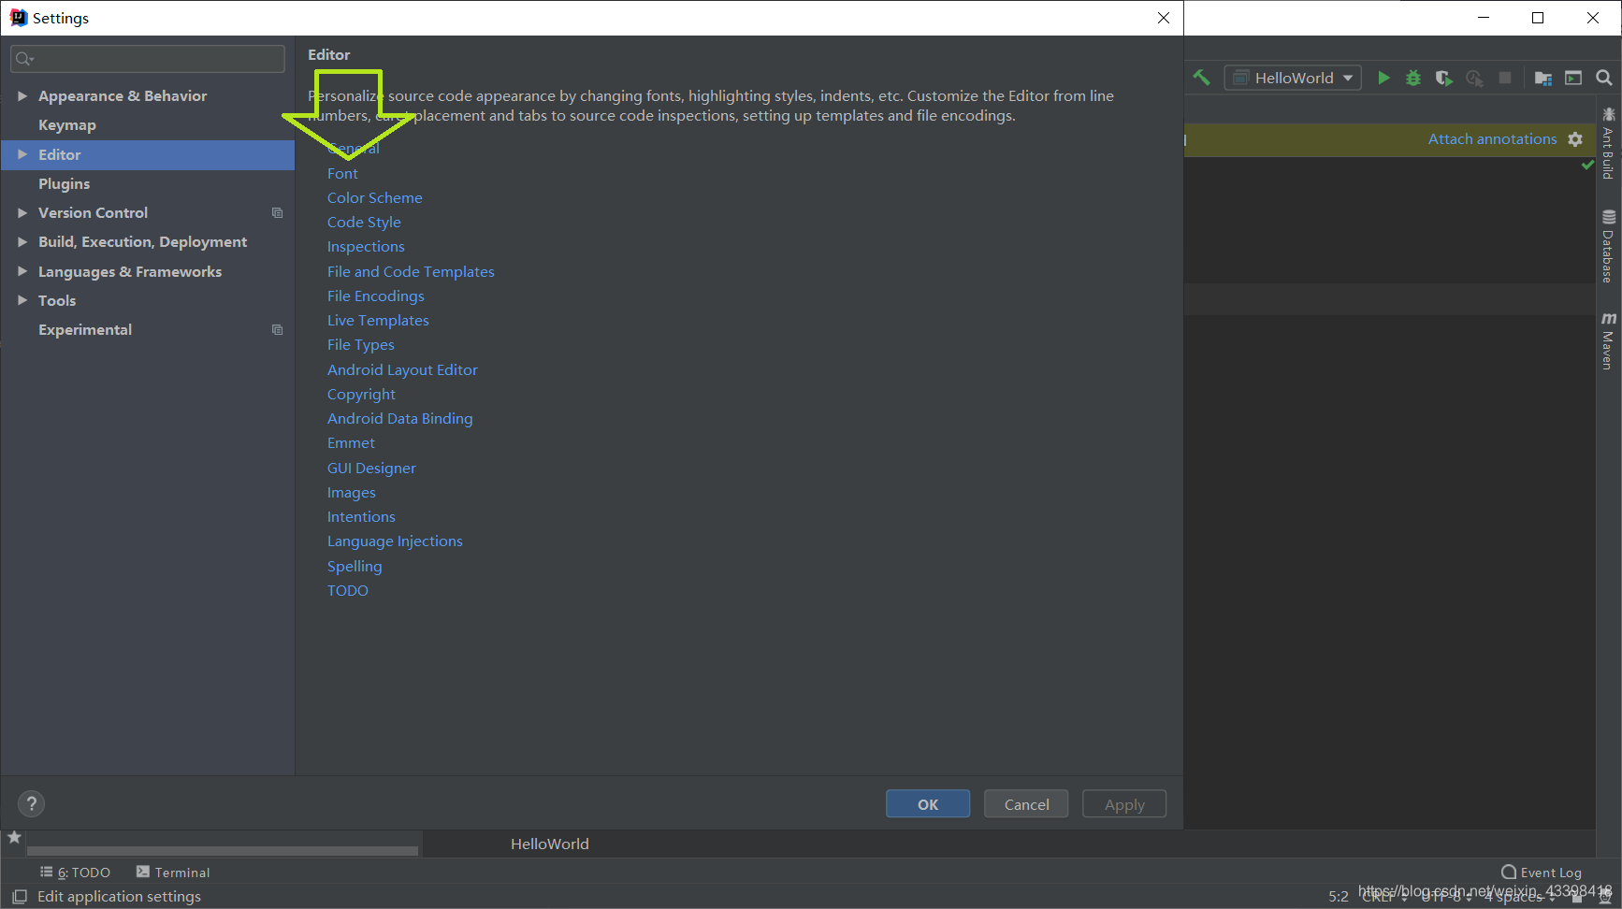Click the Favorites star icon

pyautogui.click(x=14, y=837)
